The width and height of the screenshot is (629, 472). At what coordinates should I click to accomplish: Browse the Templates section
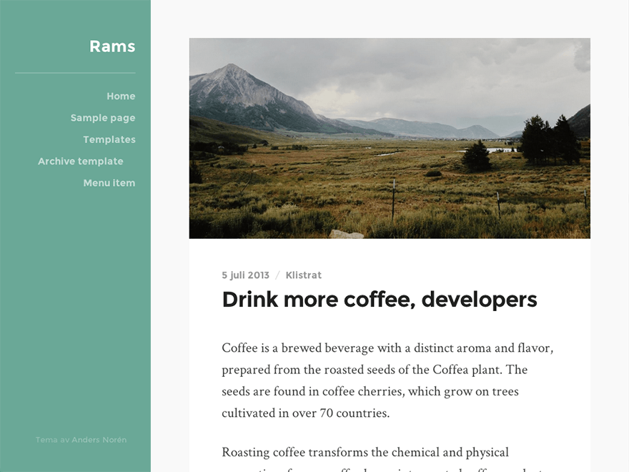pyautogui.click(x=109, y=139)
